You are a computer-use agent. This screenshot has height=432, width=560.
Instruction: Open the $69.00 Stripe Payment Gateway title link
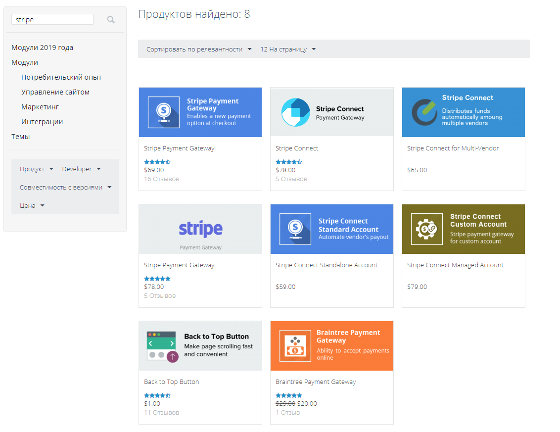[x=179, y=148]
